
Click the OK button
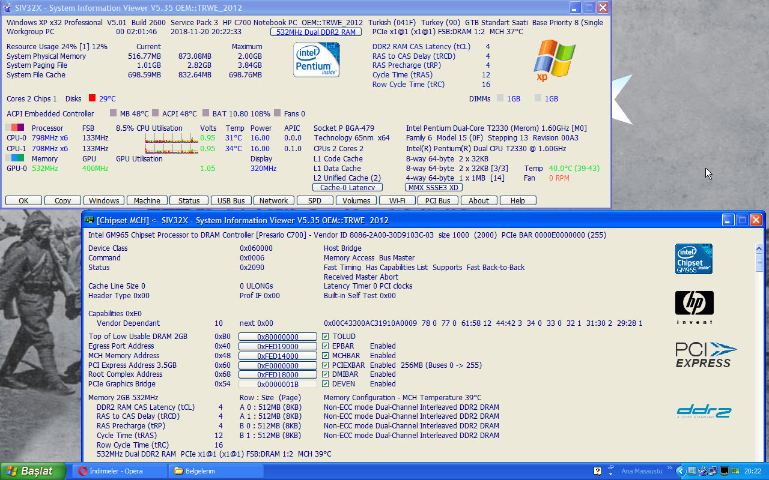click(23, 201)
